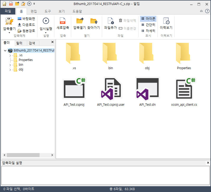Click the tree panel horizontal scrollbar thumb
Image resolution: width=211 pixels, height=192 pixels.
(23, 155)
